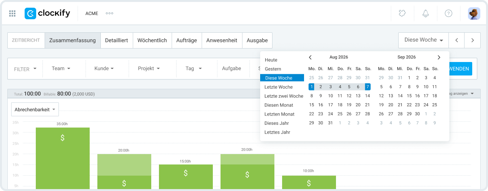Expand the Team filter dropdown
488x191 pixels.
coord(61,69)
